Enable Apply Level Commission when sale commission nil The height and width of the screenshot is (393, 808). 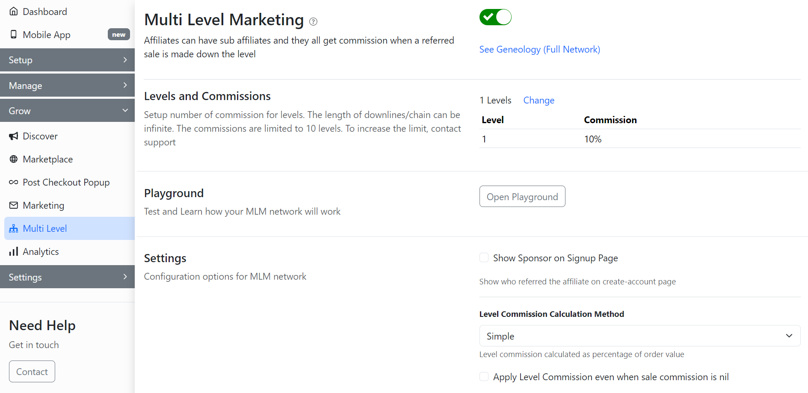click(x=484, y=376)
